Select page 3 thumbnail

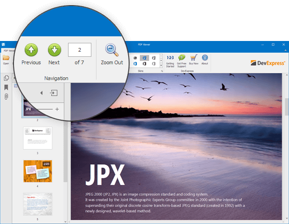38,138
